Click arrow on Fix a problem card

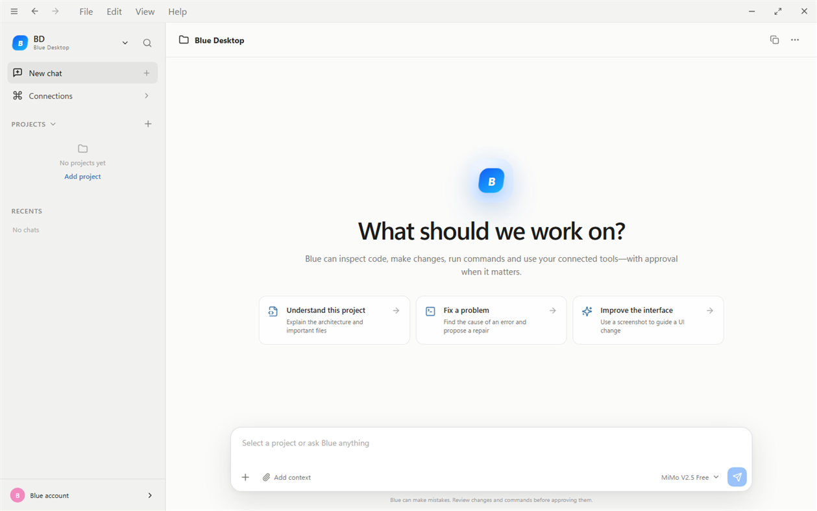[553, 310]
